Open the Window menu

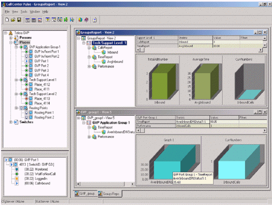[34, 12]
